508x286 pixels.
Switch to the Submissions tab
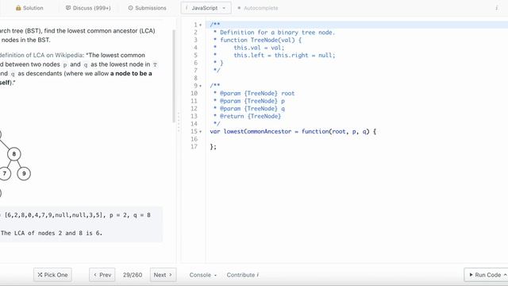(147, 8)
